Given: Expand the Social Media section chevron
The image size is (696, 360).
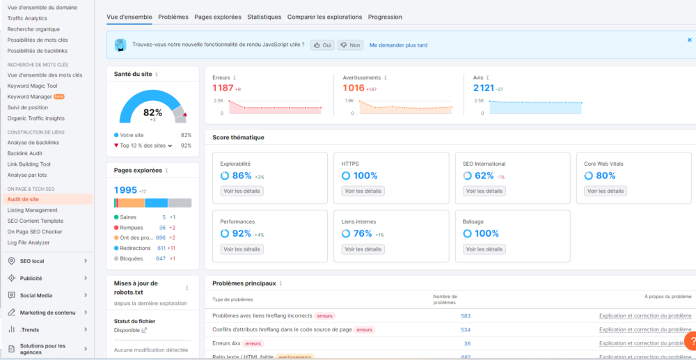Looking at the screenshot, I should pyautogui.click(x=86, y=295).
